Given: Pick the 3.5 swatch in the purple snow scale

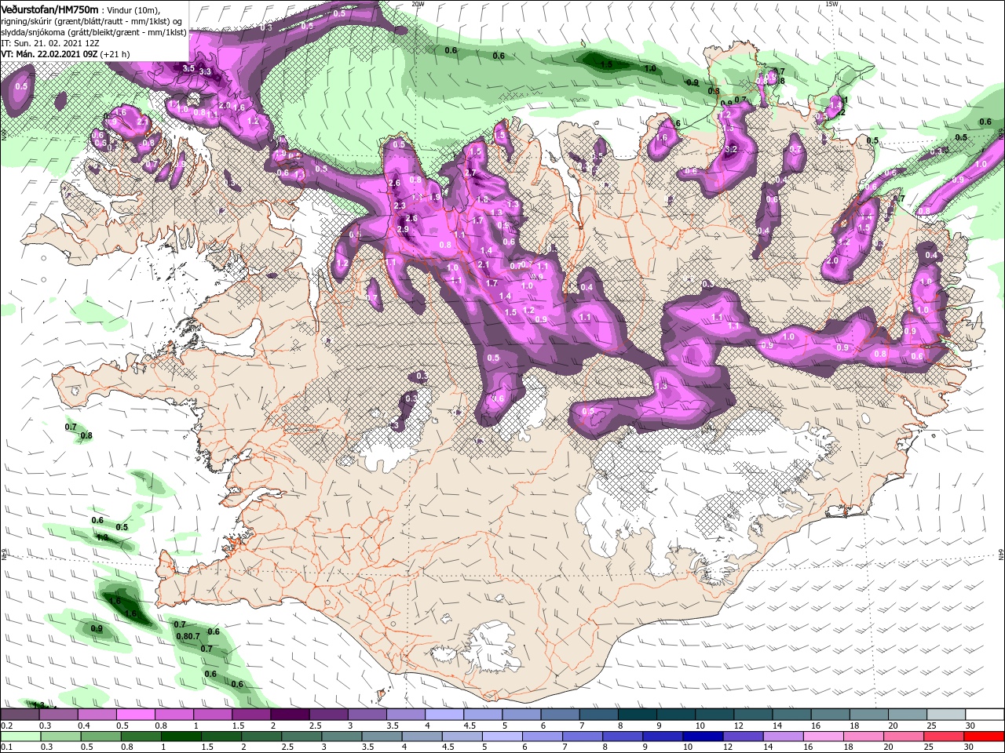Looking at the screenshot, I should 405,715.
